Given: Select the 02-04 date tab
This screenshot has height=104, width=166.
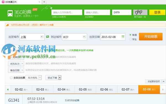Looking at the screenshot, I should [64, 90].
